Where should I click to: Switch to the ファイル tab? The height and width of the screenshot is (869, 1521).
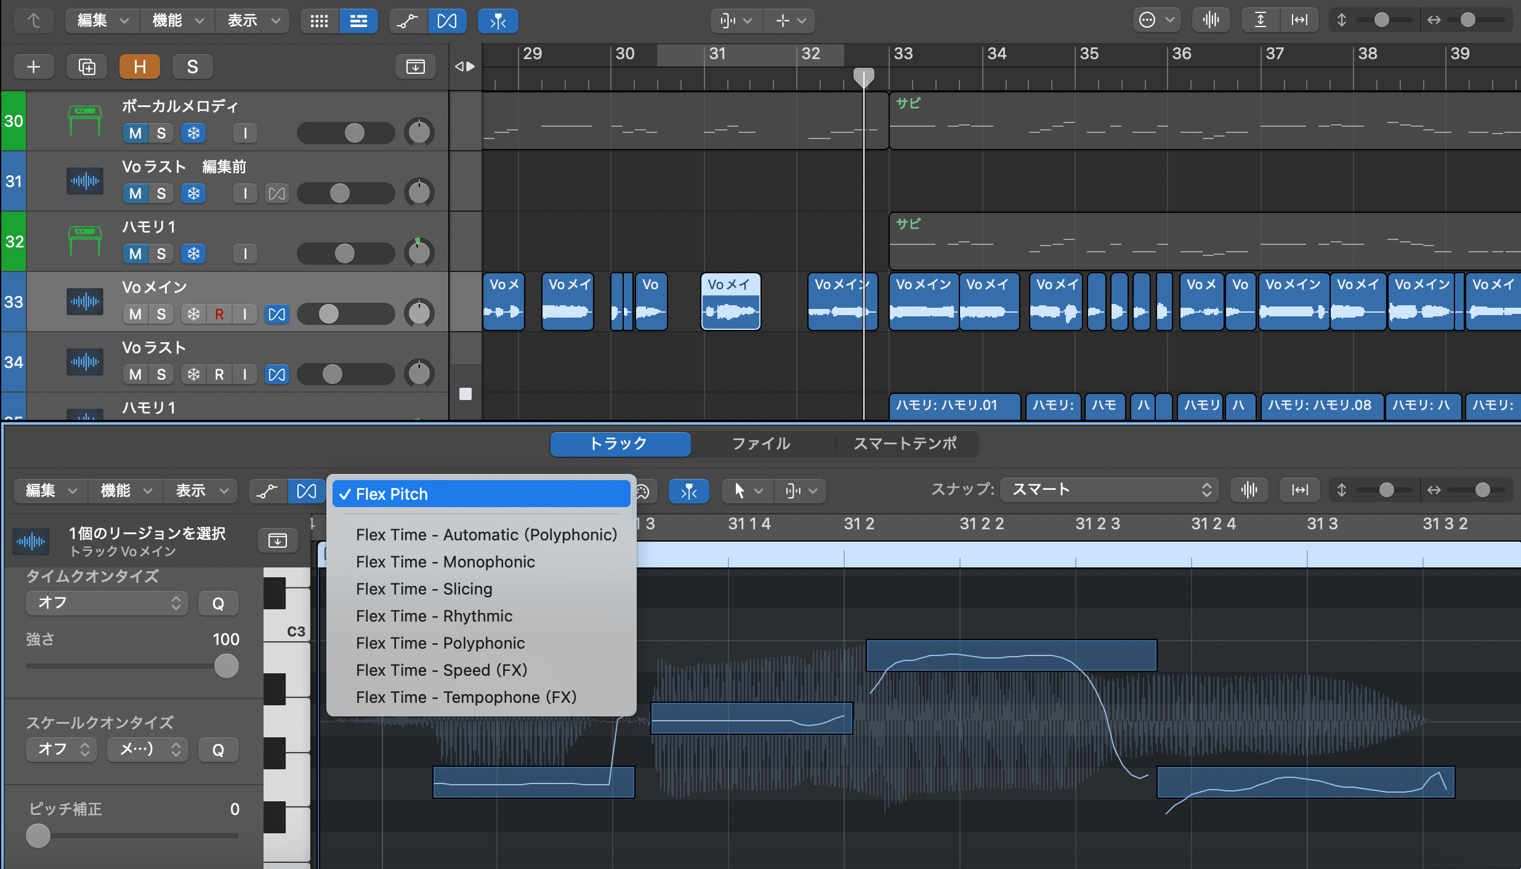pyautogui.click(x=760, y=444)
